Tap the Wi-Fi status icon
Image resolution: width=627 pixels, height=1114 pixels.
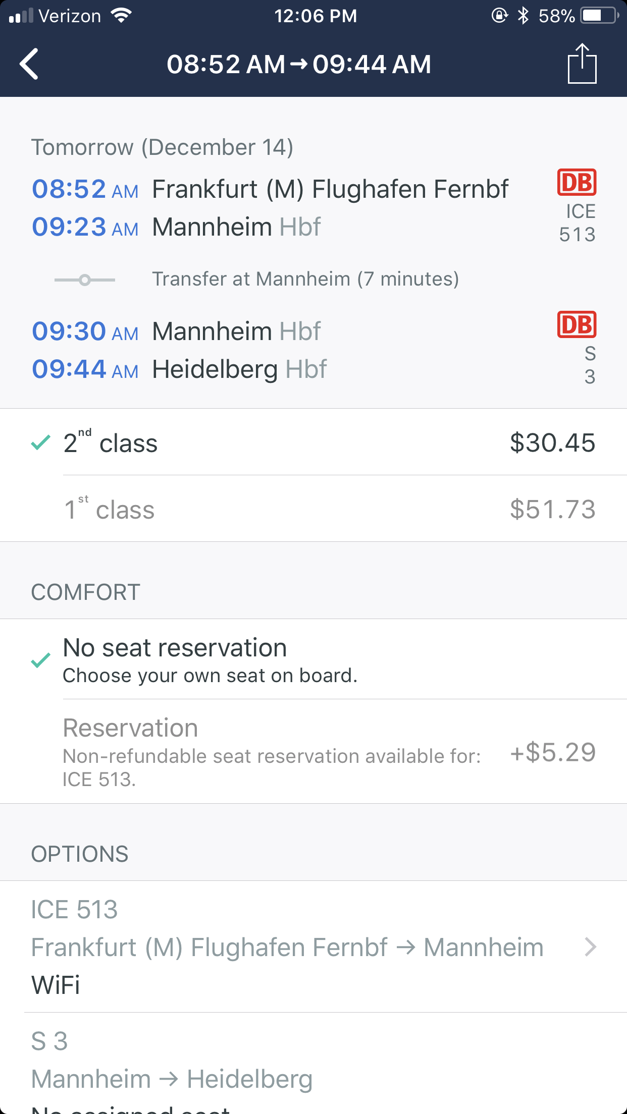[121, 16]
